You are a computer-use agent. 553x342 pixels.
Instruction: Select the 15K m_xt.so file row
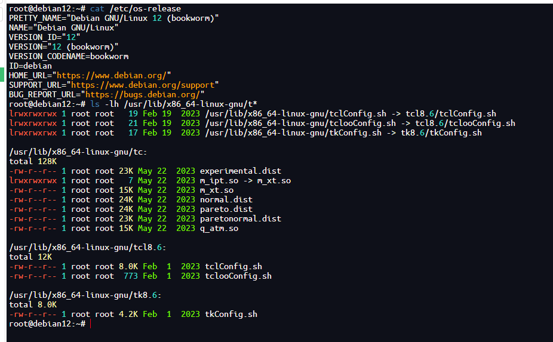coord(121,190)
